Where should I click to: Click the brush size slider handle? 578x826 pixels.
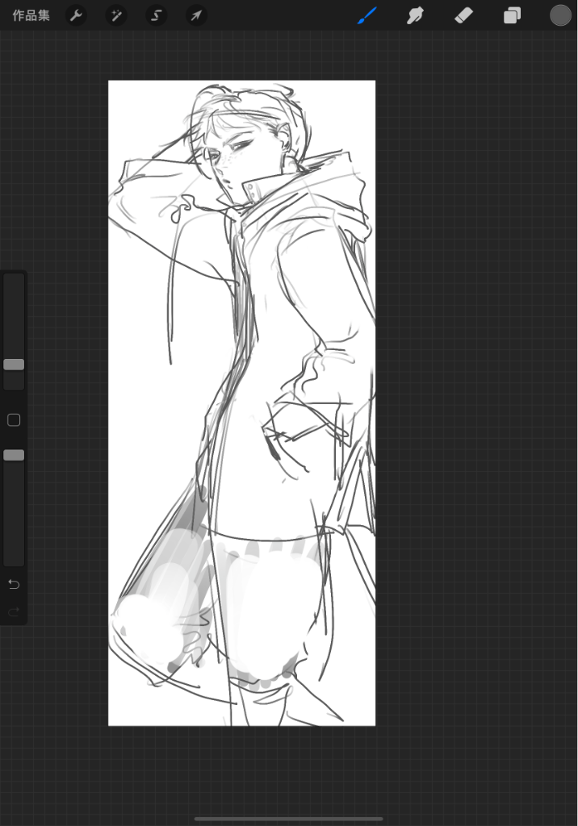click(x=14, y=365)
